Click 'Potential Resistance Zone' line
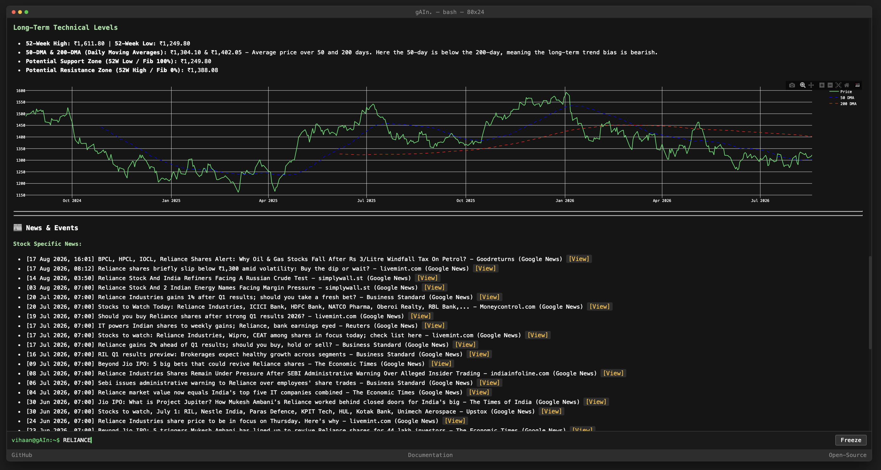This screenshot has height=470, width=881. (x=122, y=70)
